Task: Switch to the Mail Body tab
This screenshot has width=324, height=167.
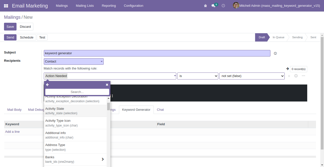Action: [x=15, y=110]
